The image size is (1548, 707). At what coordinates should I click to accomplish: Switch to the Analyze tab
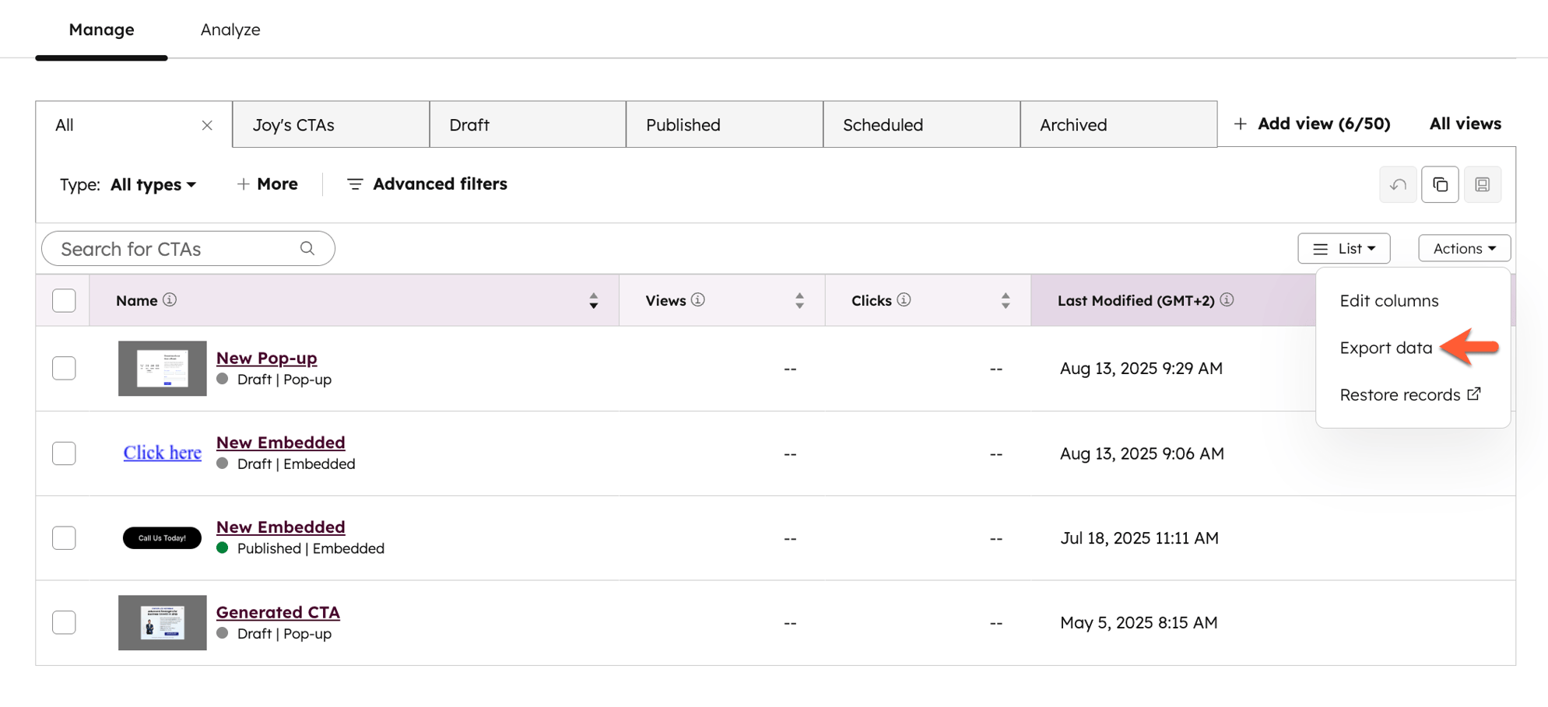coord(230,30)
